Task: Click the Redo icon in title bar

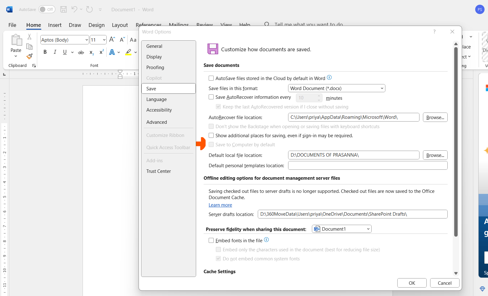Action: point(89,9)
